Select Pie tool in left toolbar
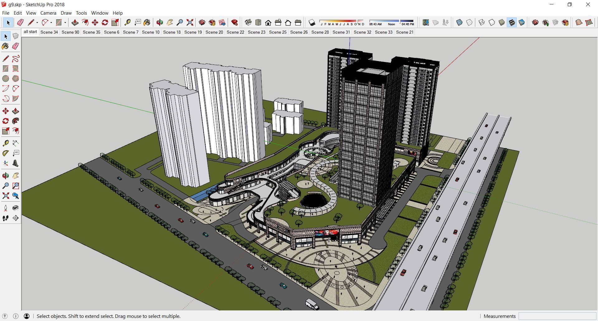598x321 pixels. [x=16, y=98]
